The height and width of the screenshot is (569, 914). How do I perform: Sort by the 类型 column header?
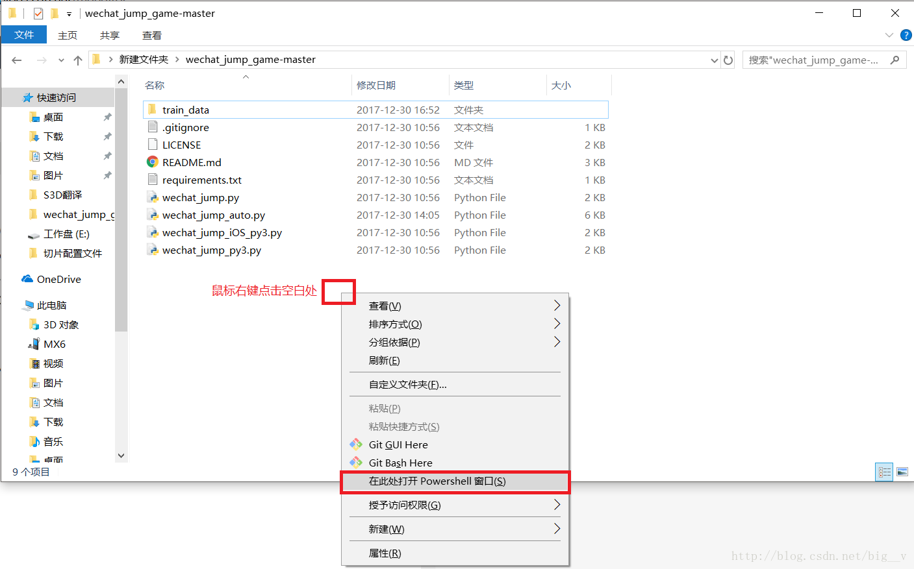point(464,85)
